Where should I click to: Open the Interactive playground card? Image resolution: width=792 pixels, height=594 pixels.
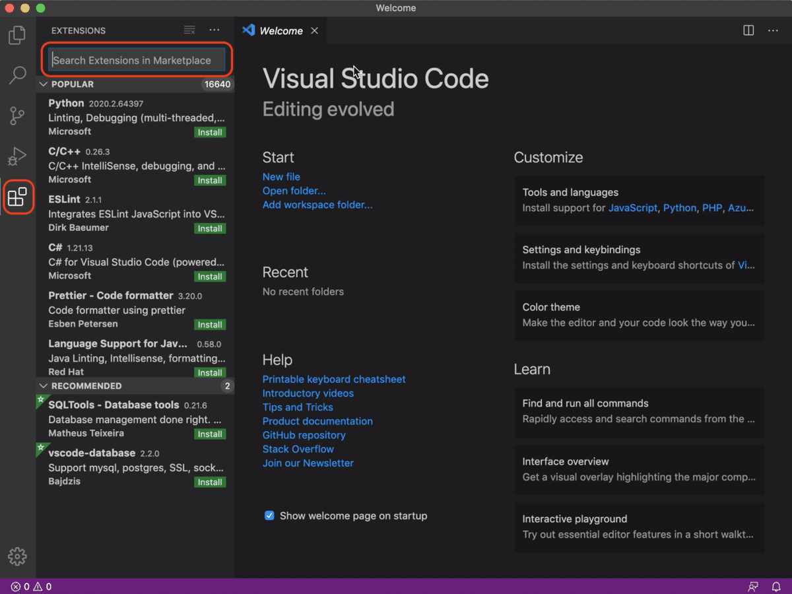point(640,527)
